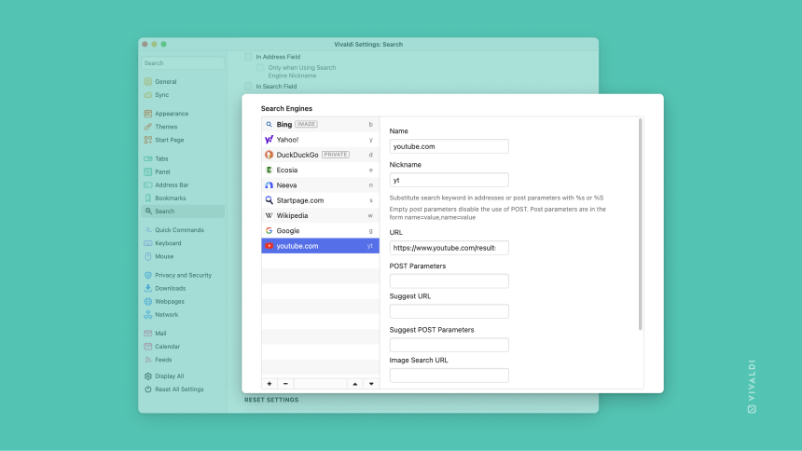Click the settings Search box in sidebar
The width and height of the screenshot is (802, 451).
point(183,62)
